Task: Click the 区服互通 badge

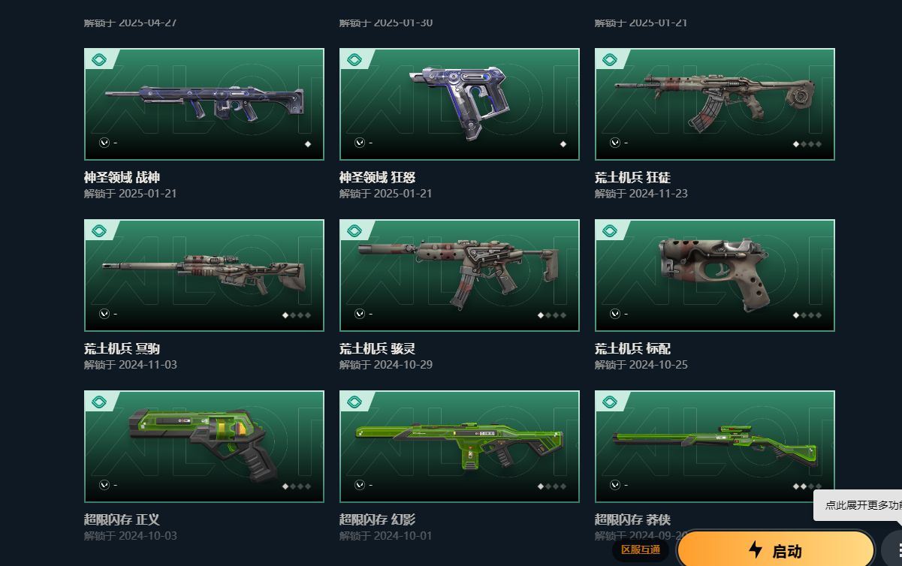Action: [x=640, y=550]
